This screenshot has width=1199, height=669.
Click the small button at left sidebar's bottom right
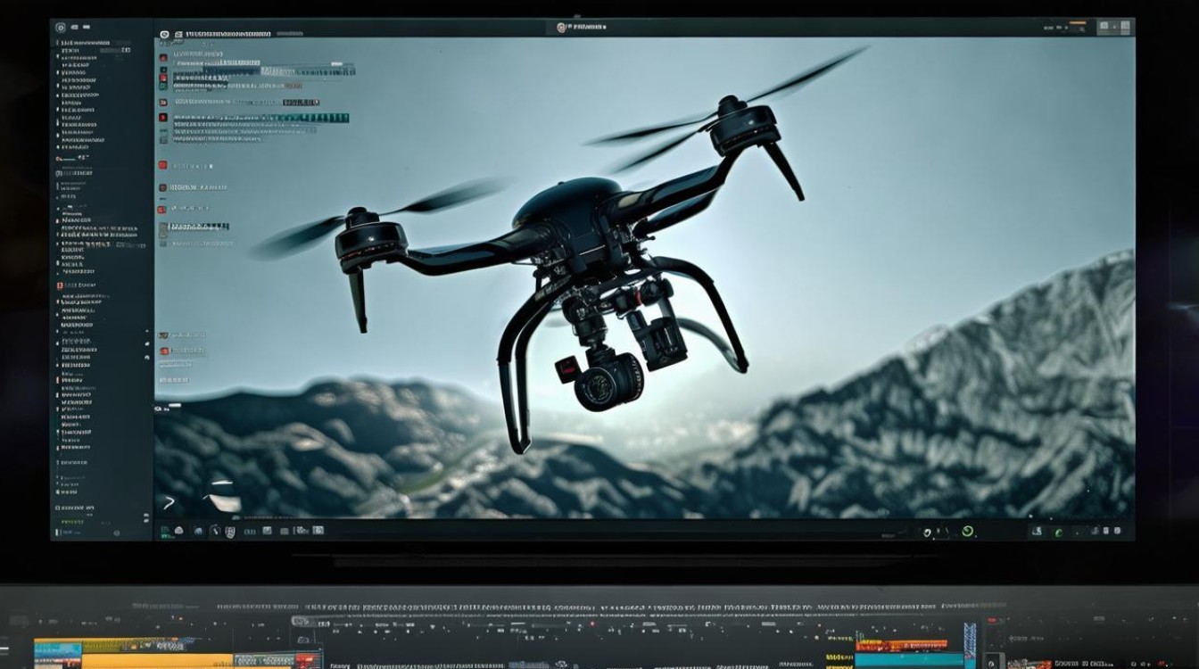pyautogui.click(x=116, y=533)
